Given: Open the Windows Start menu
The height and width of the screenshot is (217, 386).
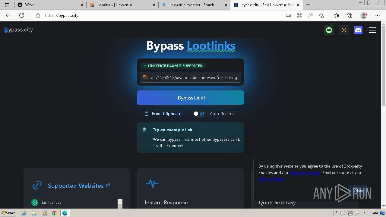Looking at the screenshot, I should (x=8, y=213).
